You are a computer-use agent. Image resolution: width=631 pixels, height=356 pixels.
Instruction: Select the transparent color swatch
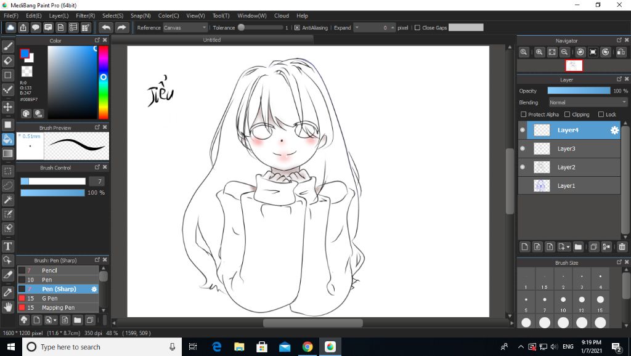coord(26,71)
